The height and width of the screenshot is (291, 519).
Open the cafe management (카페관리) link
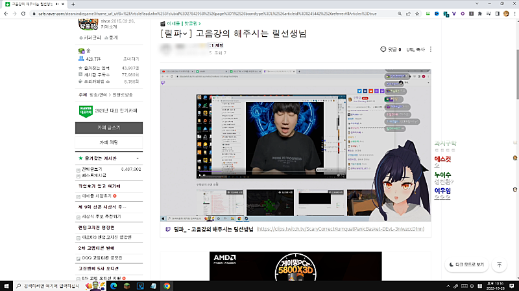pos(90,38)
